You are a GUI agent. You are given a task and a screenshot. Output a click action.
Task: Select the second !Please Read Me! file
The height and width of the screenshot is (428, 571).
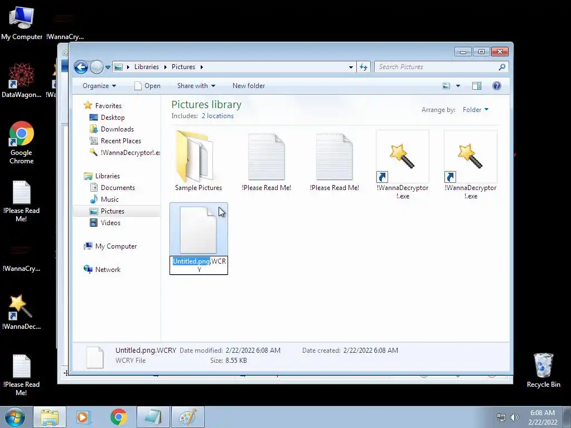coord(335,160)
